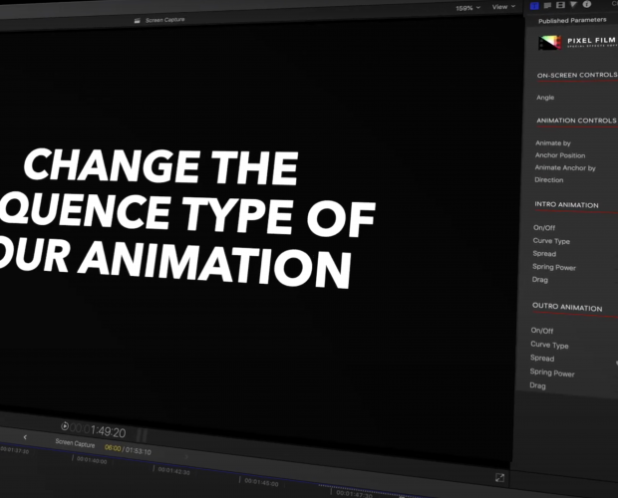This screenshot has height=498, width=618.
Task: Select On/Off under OUTRO ANIMATION
Action: point(542,331)
